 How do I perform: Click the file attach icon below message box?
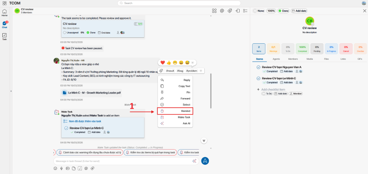click(74, 168)
